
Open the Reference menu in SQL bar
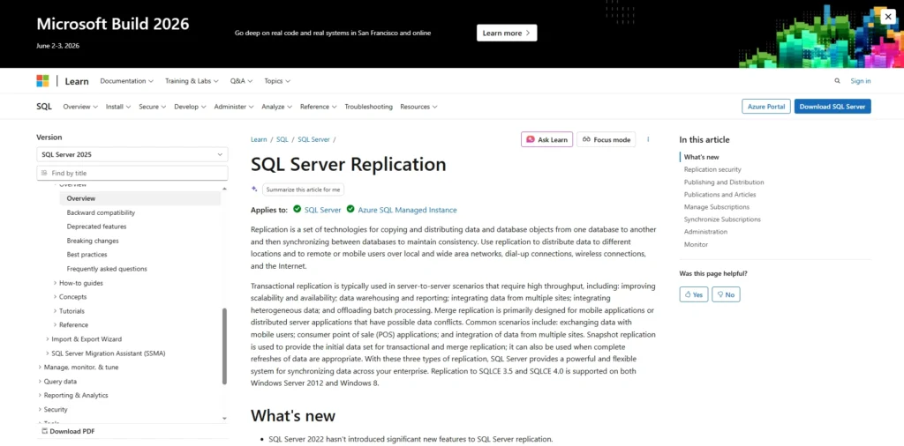coord(318,107)
